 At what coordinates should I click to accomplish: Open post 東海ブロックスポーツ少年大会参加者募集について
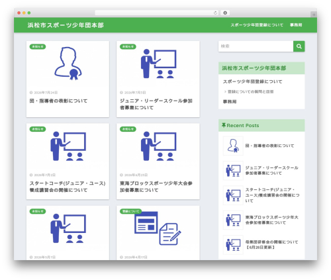pyautogui.click(x=156, y=187)
